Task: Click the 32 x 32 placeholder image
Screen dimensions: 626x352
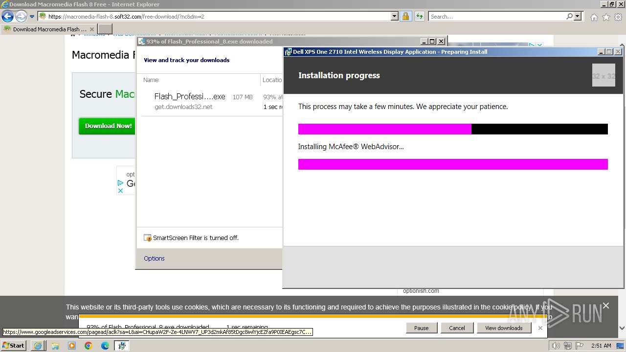Action: pyautogui.click(x=604, y=75)
